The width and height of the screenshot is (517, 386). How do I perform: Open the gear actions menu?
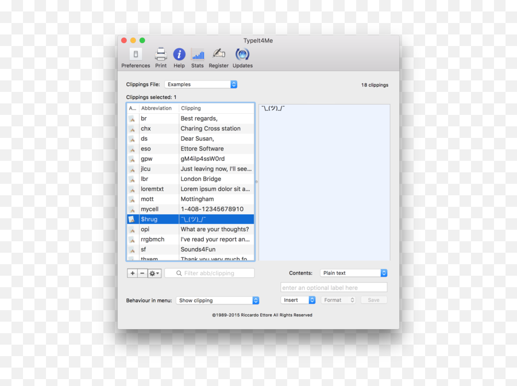pos(154,273)
